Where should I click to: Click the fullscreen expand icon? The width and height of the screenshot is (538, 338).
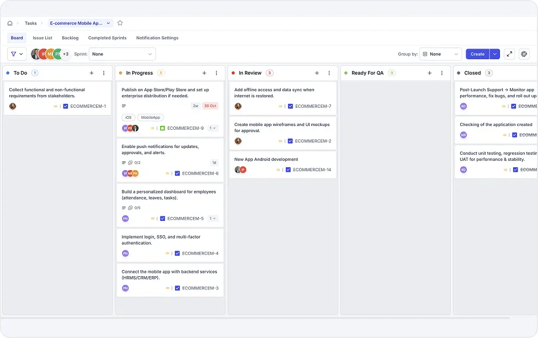click(x=509, y=54)
